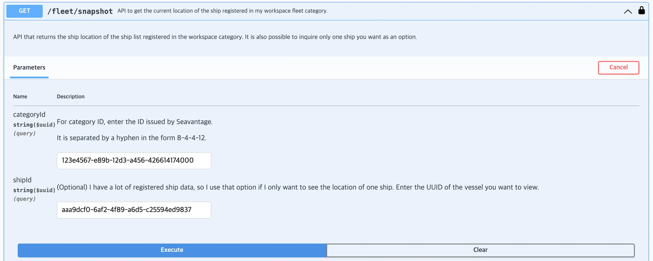Run the request with the Execute button

click(172, 250)
